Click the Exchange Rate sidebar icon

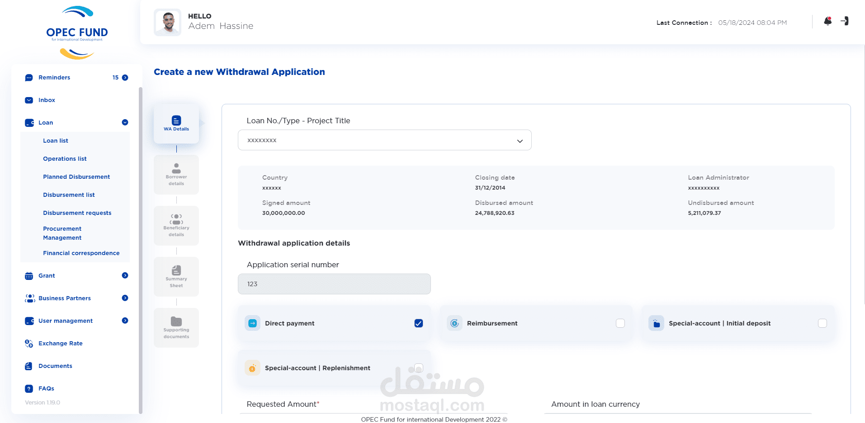coord(29,344)
